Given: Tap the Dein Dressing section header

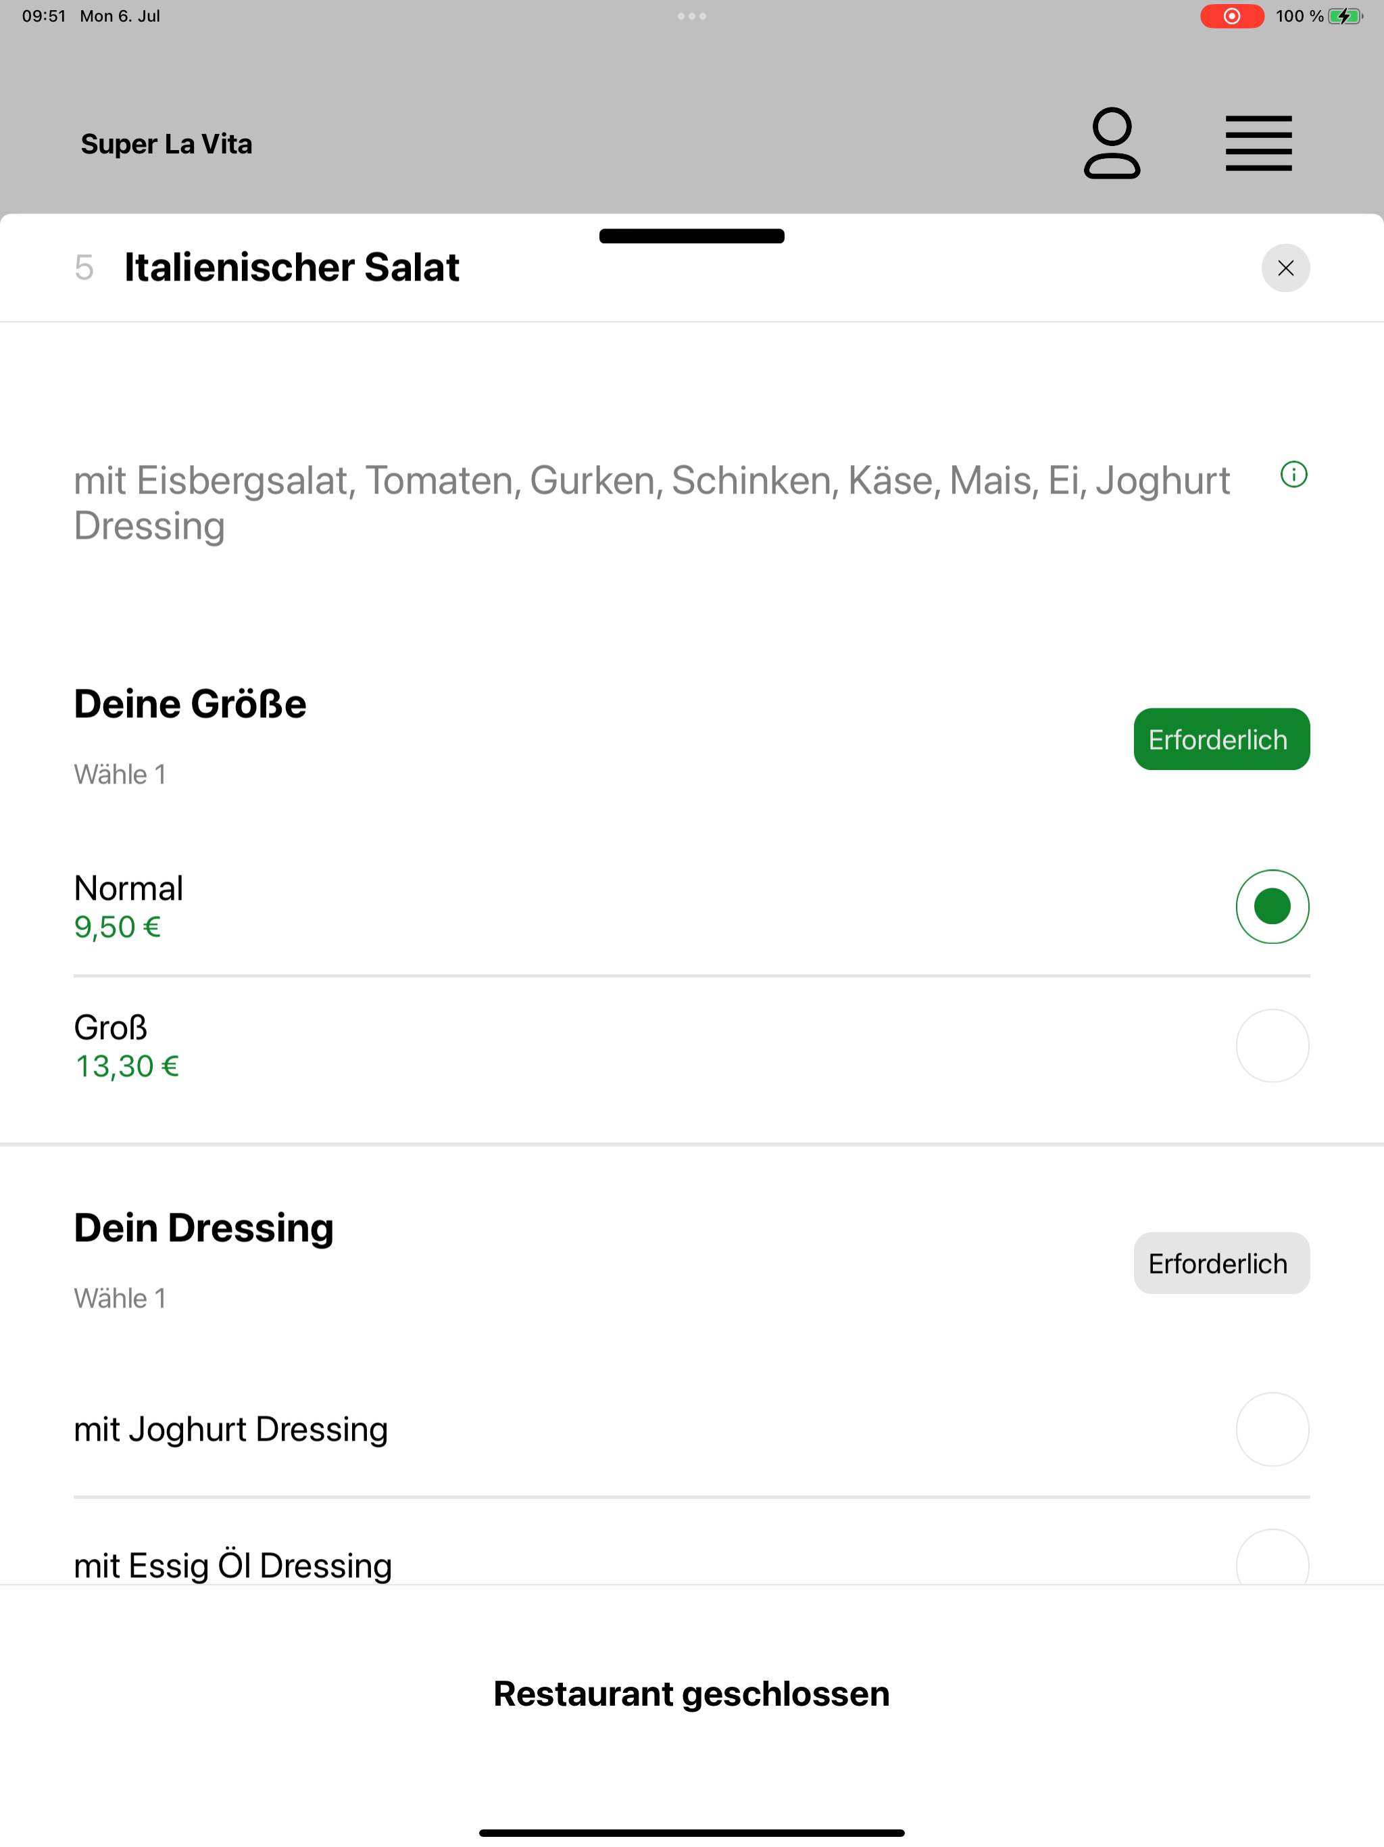Looking at the screenshot, I should (x=203, y=1228).
